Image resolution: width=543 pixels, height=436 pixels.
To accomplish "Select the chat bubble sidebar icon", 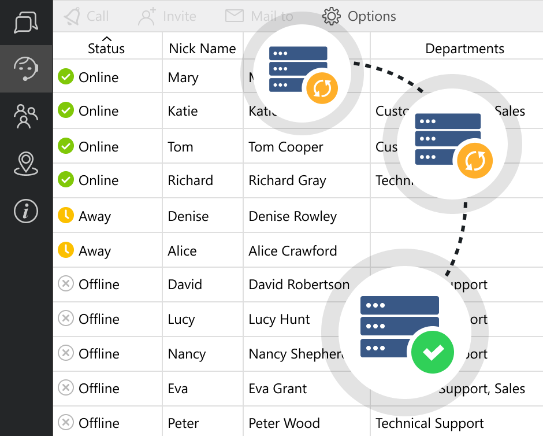I will [25, 23].
